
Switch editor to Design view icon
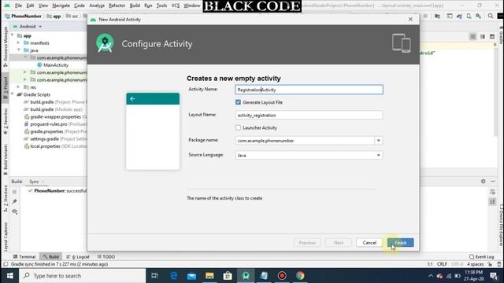[492, 37]
